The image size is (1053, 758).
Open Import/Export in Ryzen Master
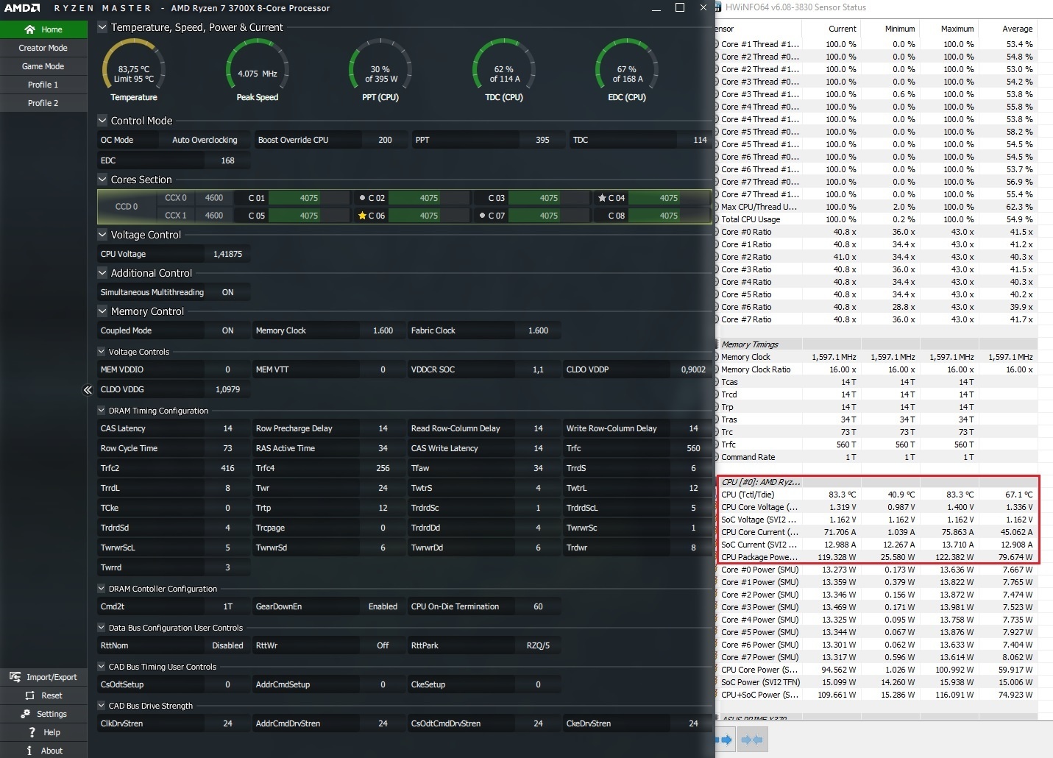[43, 677]
